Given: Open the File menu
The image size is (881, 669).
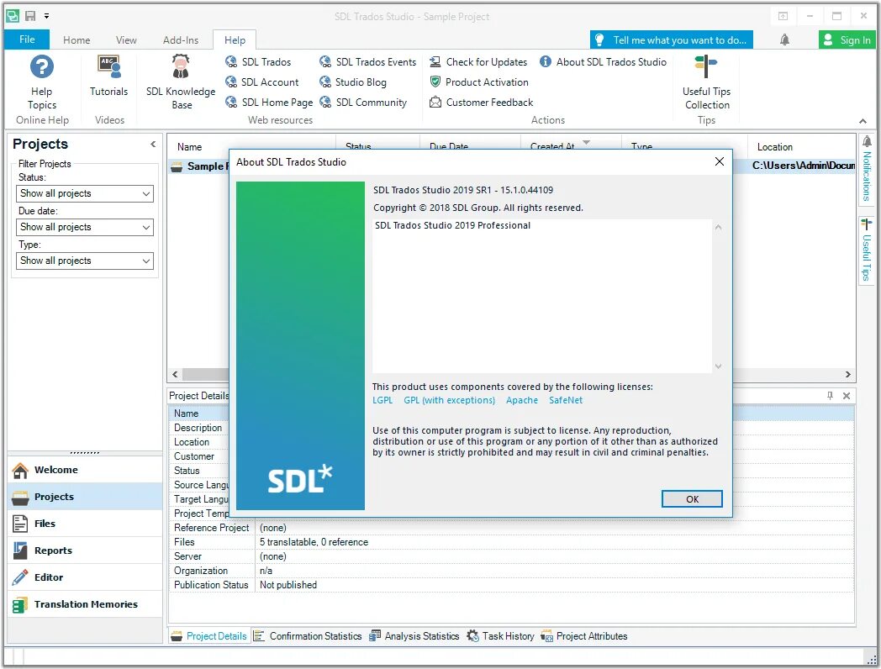Looking at the screenshot, I should coord(27,40).
